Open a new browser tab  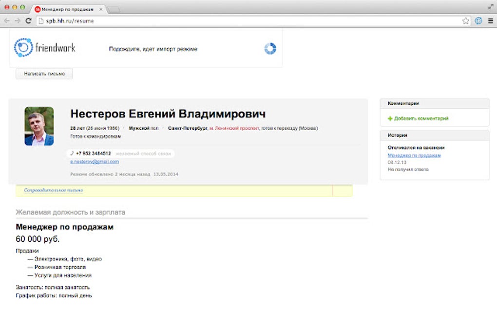point(113,8)
